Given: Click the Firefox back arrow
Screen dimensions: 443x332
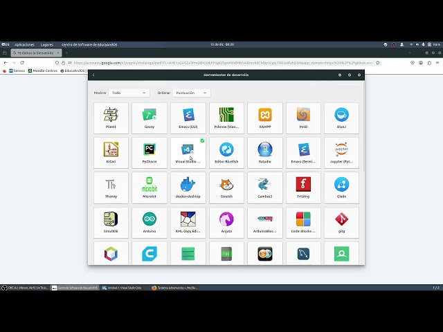Looking at the screenshot, I should 6,63.
